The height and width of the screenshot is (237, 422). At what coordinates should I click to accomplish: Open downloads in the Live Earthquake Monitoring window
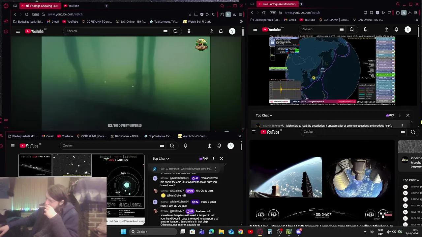pyautogui.click(x=410, y=13)
